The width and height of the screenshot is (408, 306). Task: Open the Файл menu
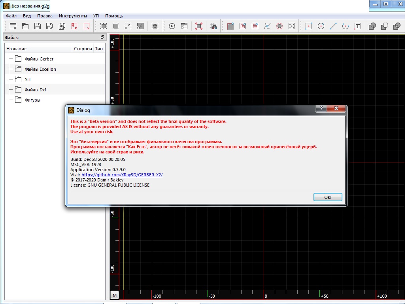(x=11, y=16)
